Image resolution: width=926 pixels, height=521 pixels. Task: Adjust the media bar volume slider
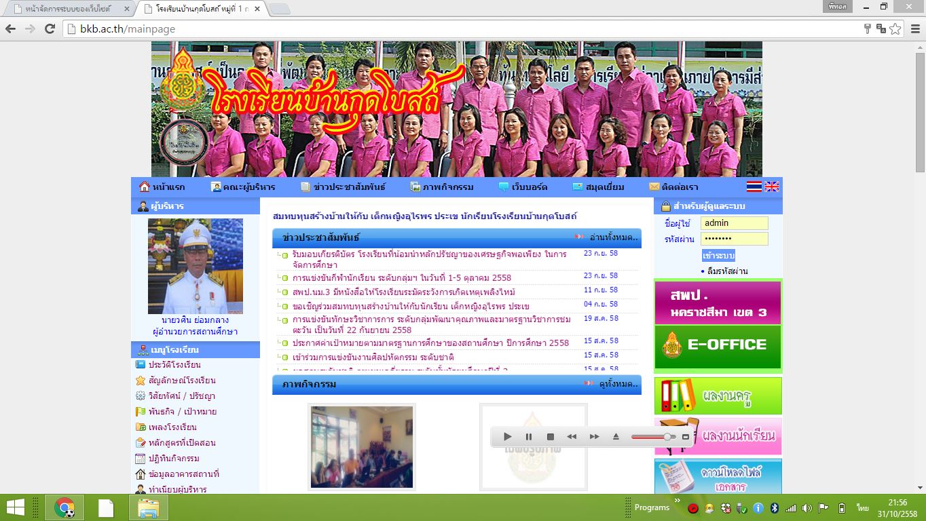pos(653,437)
